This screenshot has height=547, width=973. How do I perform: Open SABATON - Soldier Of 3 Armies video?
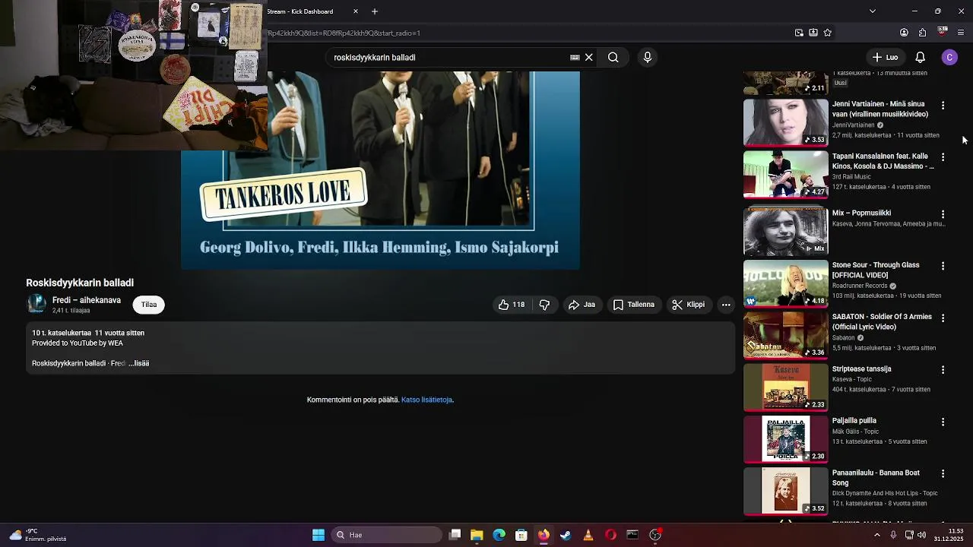pyautogui.click(x=882, y=322)
